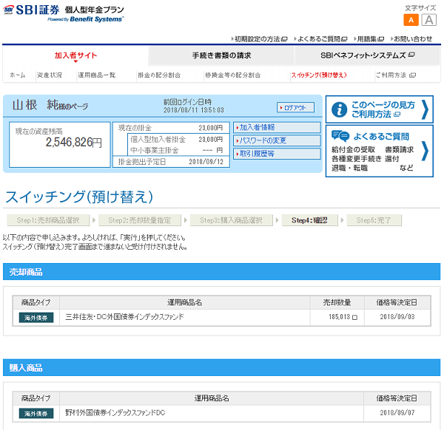Open 用語集 glossary link
This screenshot has width=444, height=430.
[x=369, y=39]
